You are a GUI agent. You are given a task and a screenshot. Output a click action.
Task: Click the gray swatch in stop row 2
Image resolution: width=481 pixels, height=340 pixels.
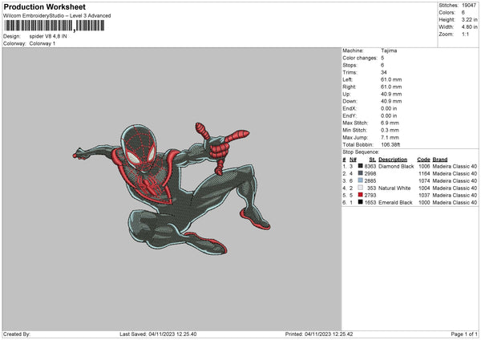(360, 173)
